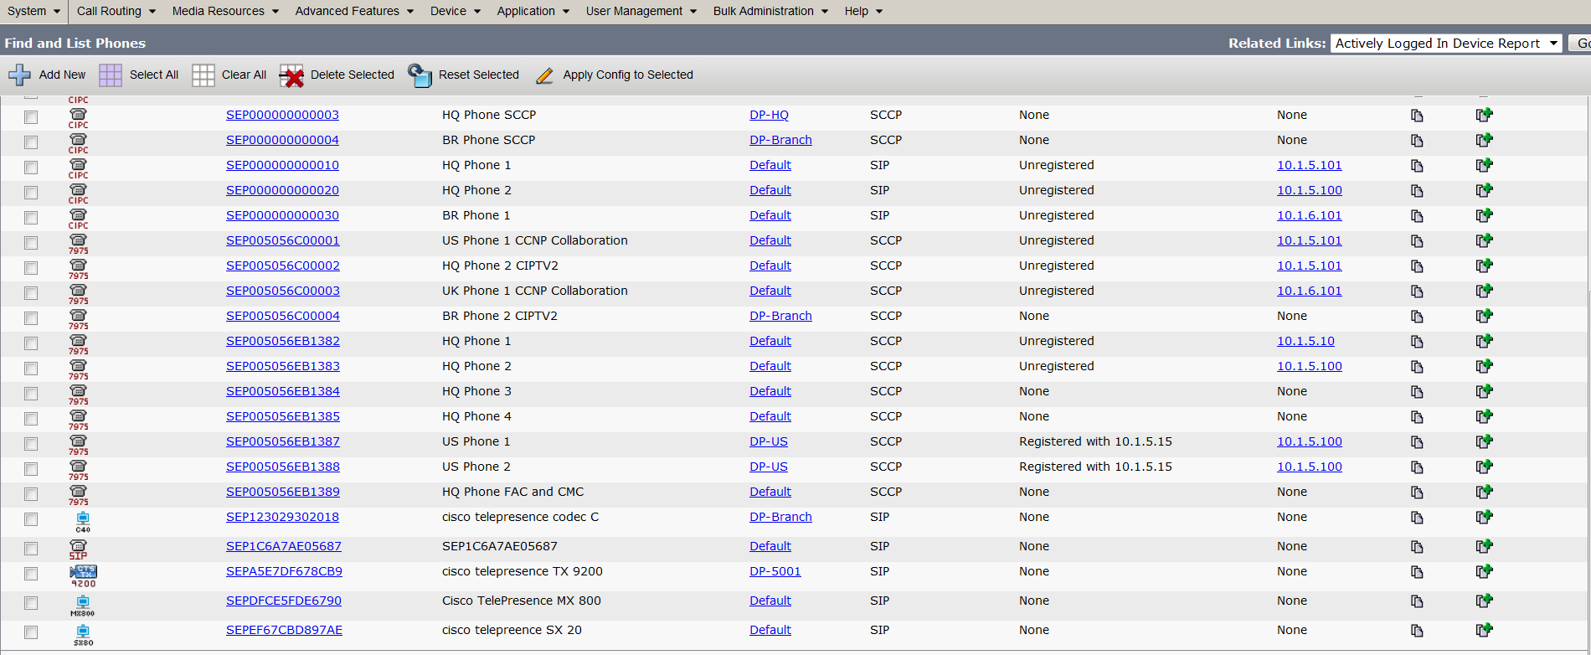
Task: Click copy icon for SEP005056C00001
Action: 1417,241
